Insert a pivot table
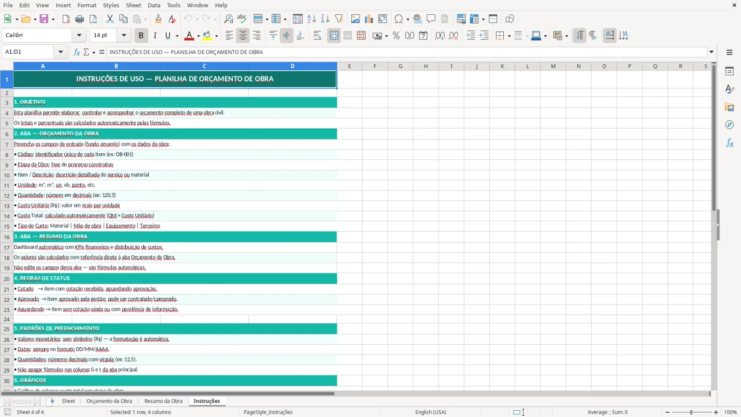The image size is (741, 417). [x=382, y=19]
